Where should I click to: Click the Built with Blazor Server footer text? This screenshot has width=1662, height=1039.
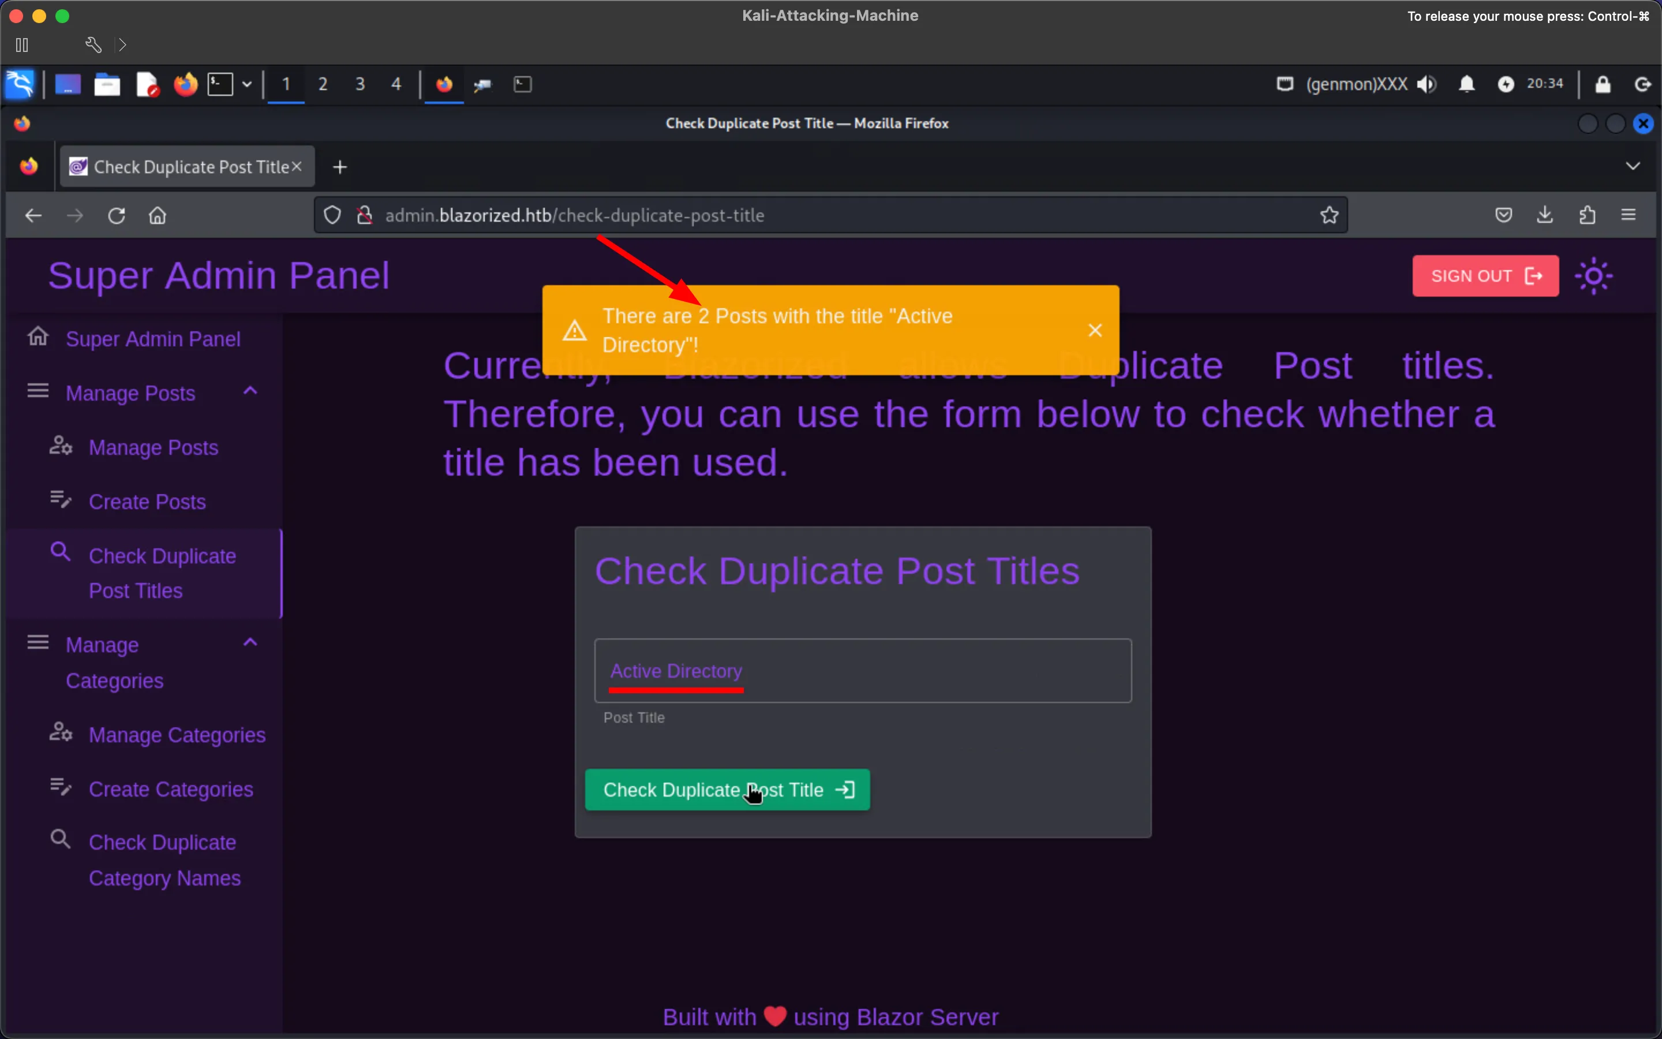point(830,1016)
